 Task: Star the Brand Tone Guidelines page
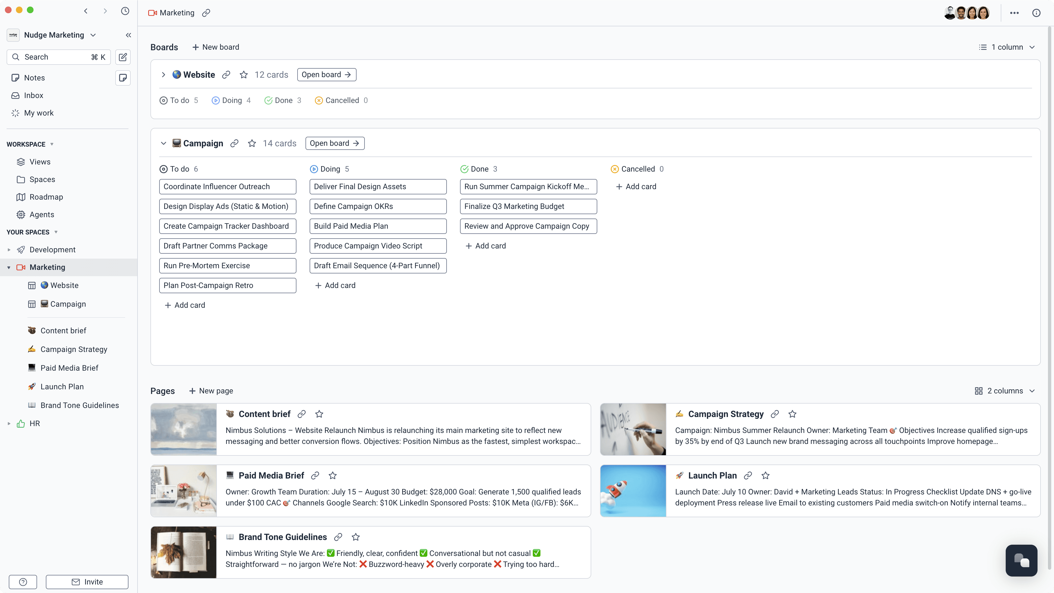click(x=355, y=537)
